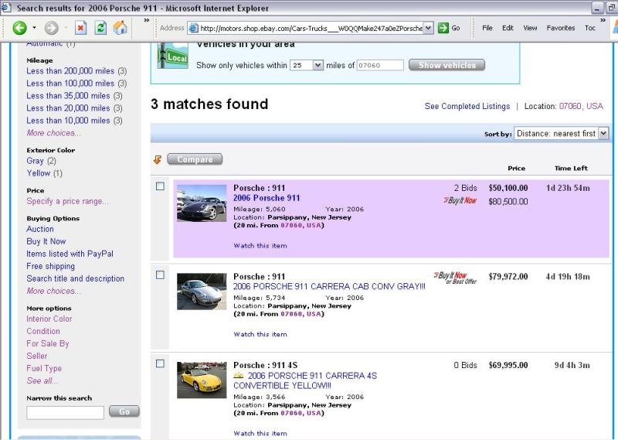Go to the browser Home page icon
This screenshot has height=440, width=618.
(x=120, y=28)
